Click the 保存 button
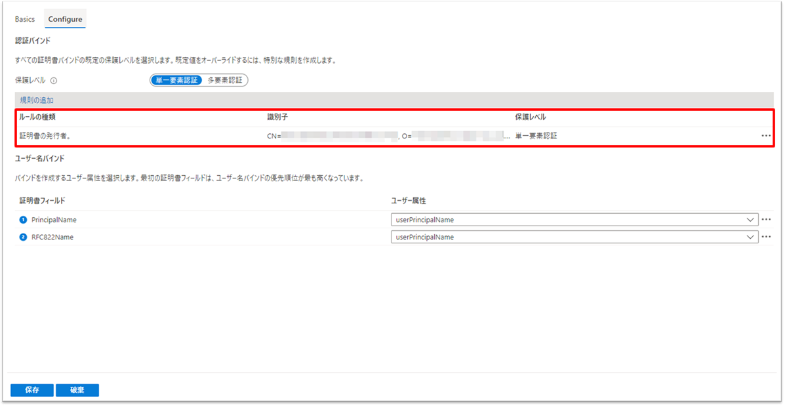Screen dimensions: 787x408 (31, 390)
